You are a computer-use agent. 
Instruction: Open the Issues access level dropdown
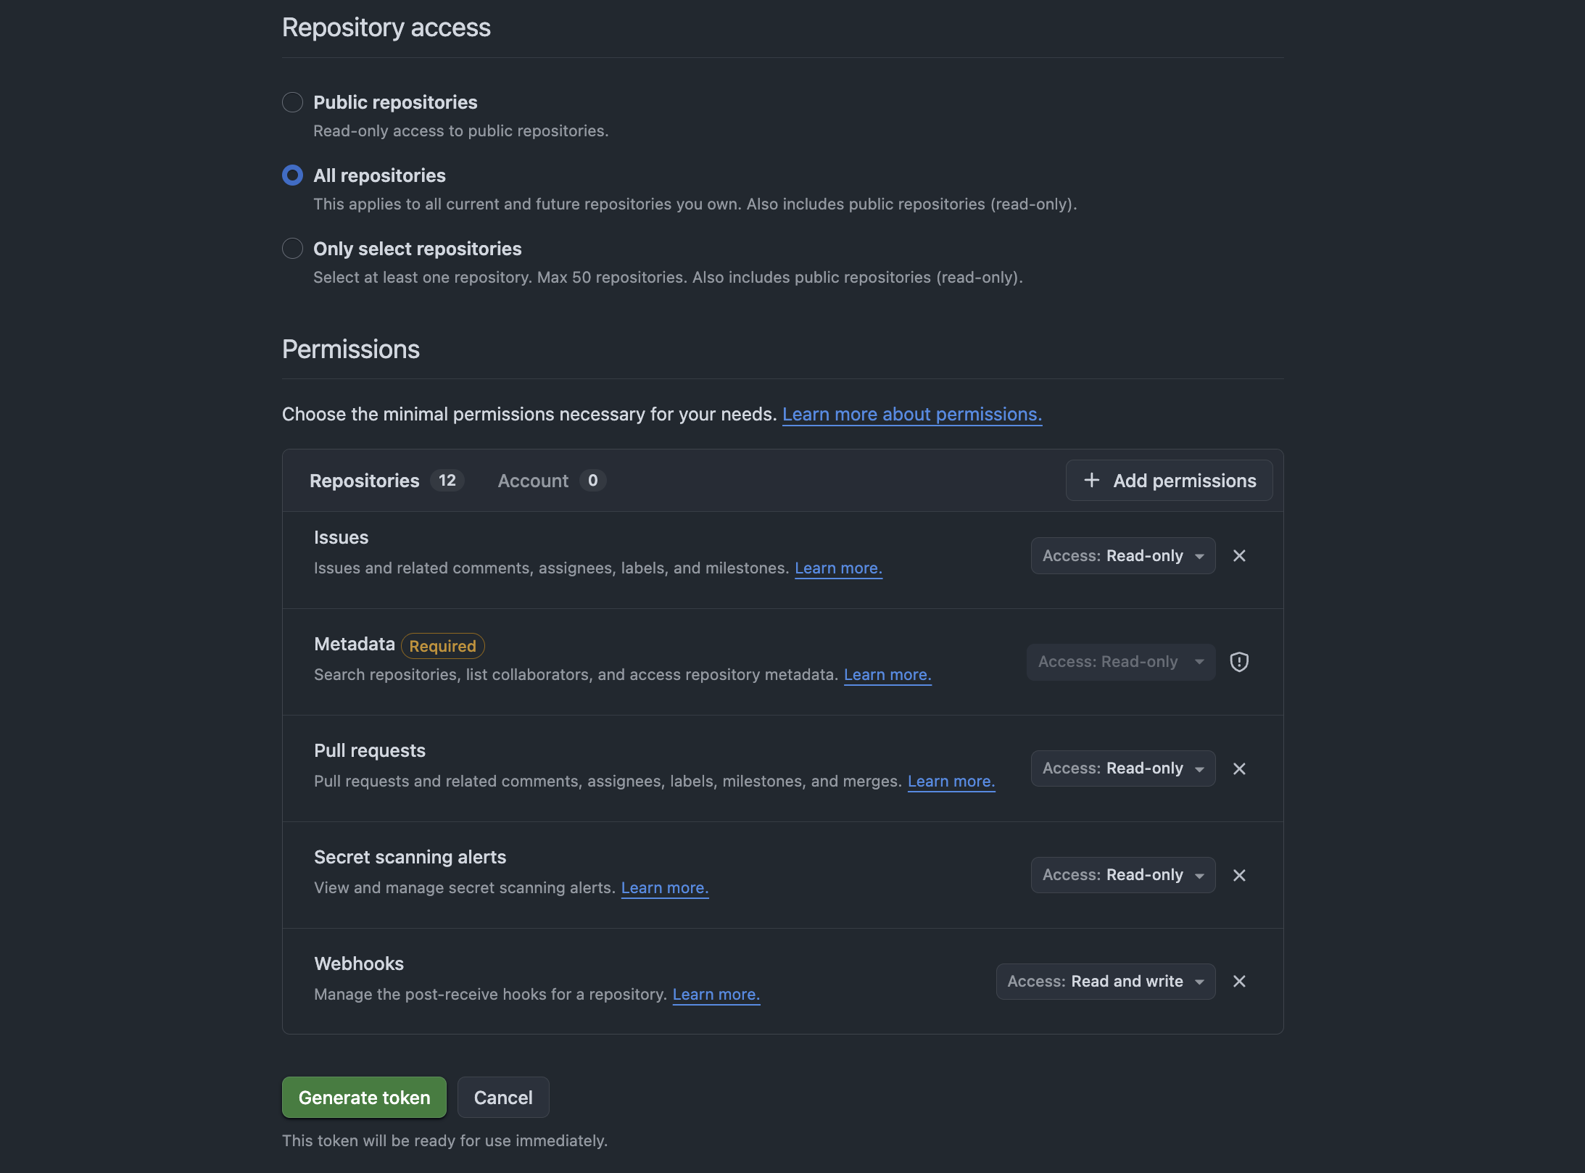pyautogui.click(x=1122, y=556)
